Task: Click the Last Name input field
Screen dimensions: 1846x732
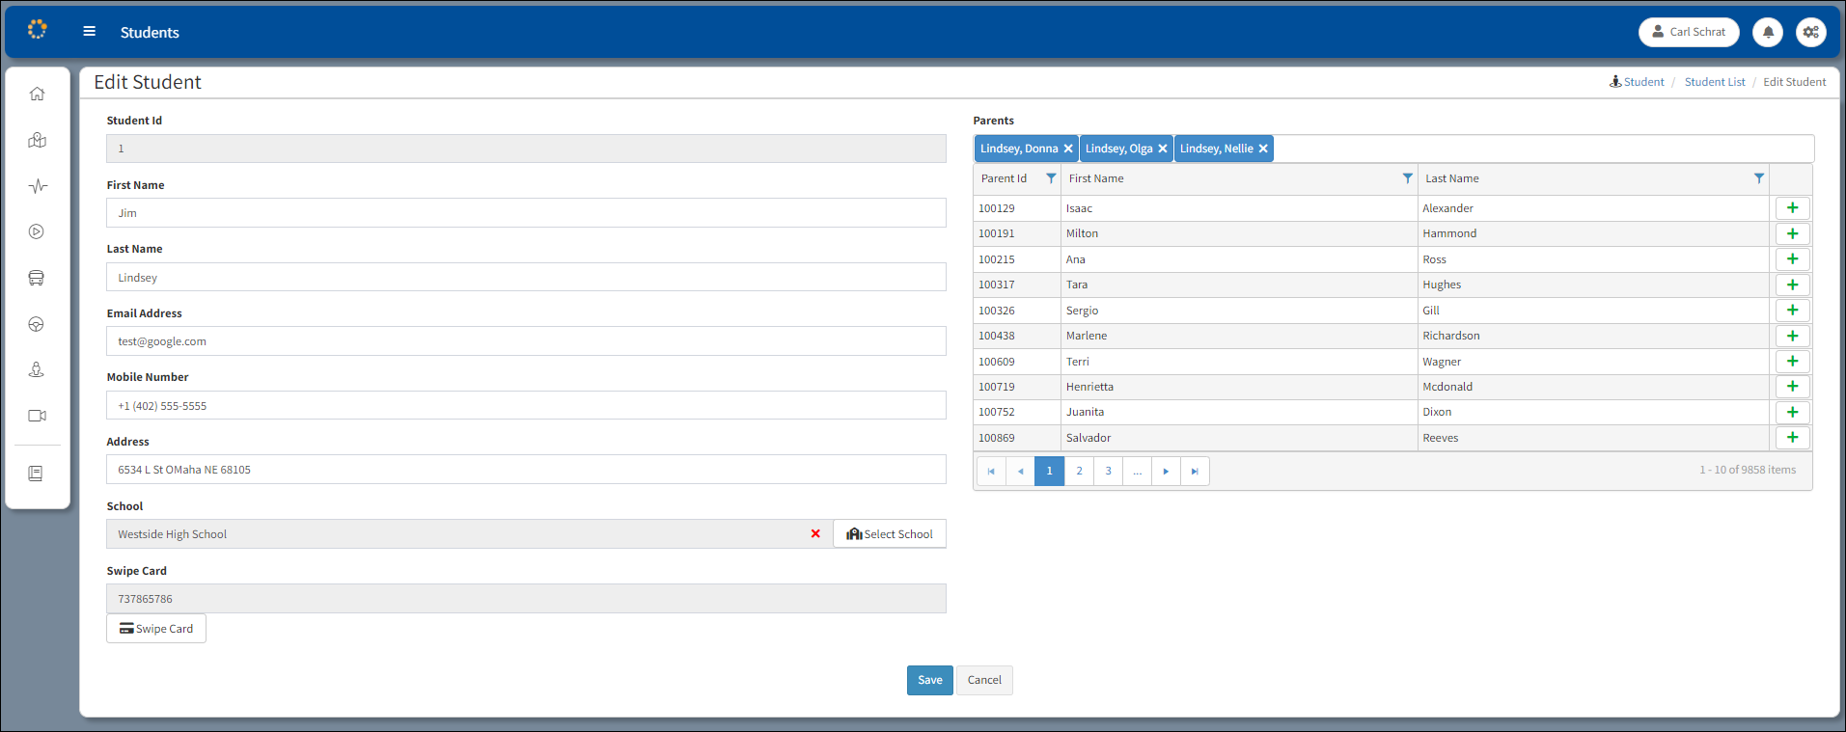Action: (526, 278)
